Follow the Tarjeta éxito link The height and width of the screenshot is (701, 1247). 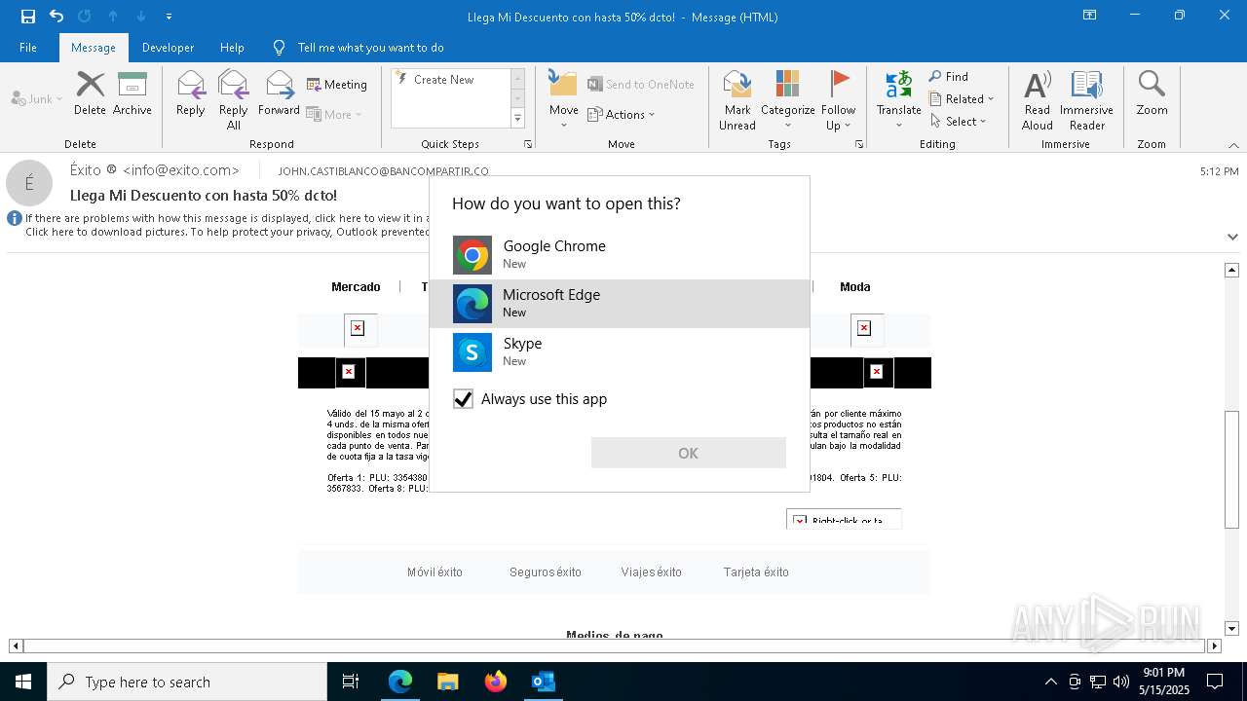click(x=756, y=572)
